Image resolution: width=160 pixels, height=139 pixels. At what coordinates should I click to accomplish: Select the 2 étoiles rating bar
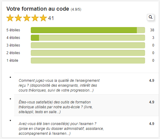pyautogui.click(x=88, y=53)
